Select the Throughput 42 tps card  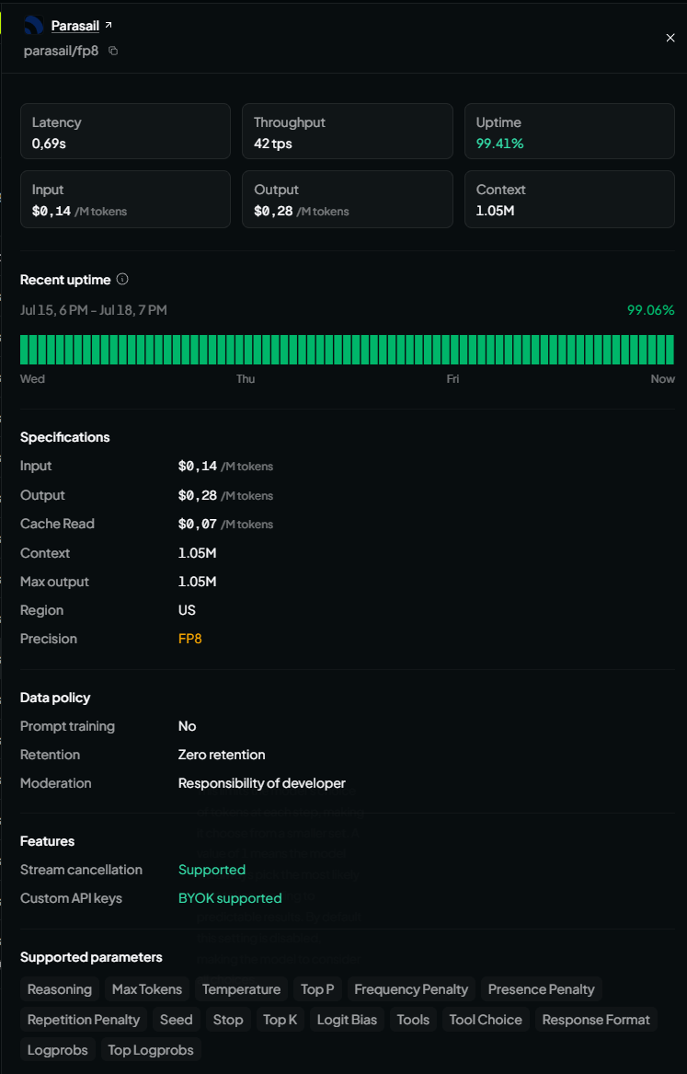[x=348, y=132]
